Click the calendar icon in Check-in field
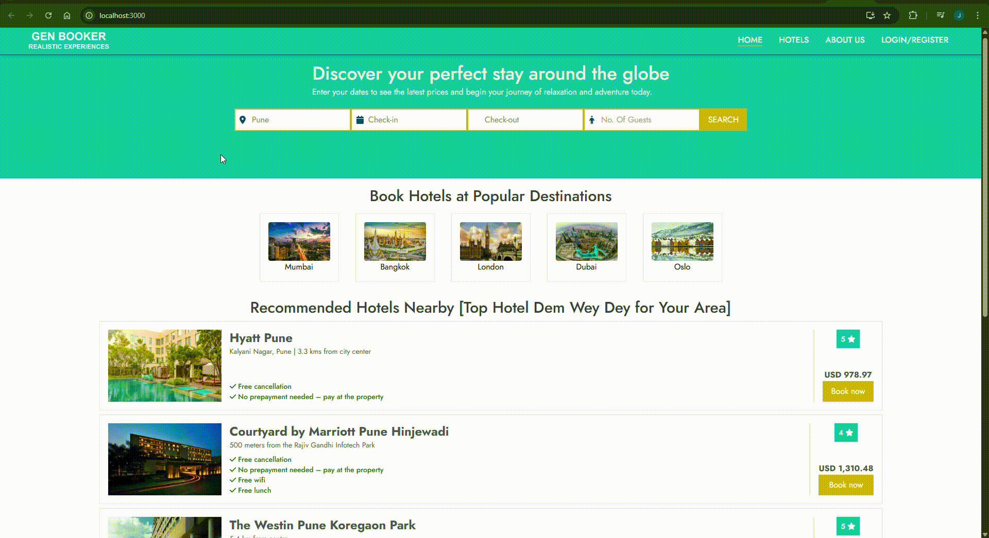The height and width of the screenshot is (538, 989). [x=360, y=120]
